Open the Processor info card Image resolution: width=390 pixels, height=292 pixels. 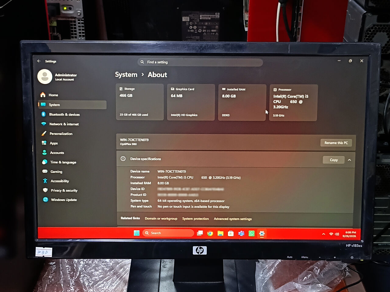coord(293,103)
